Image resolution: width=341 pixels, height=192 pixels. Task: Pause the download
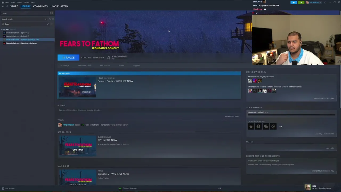tap(68, 58)
